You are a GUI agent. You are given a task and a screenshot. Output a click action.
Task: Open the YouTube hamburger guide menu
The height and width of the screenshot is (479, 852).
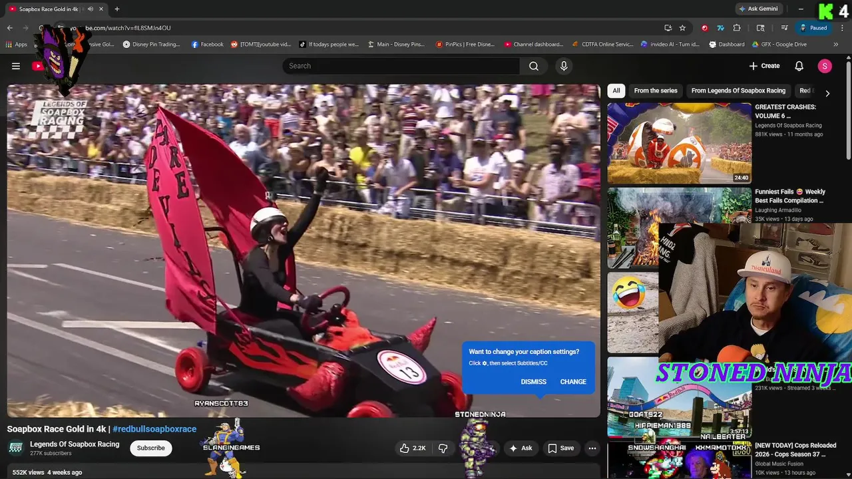[16, 66]
